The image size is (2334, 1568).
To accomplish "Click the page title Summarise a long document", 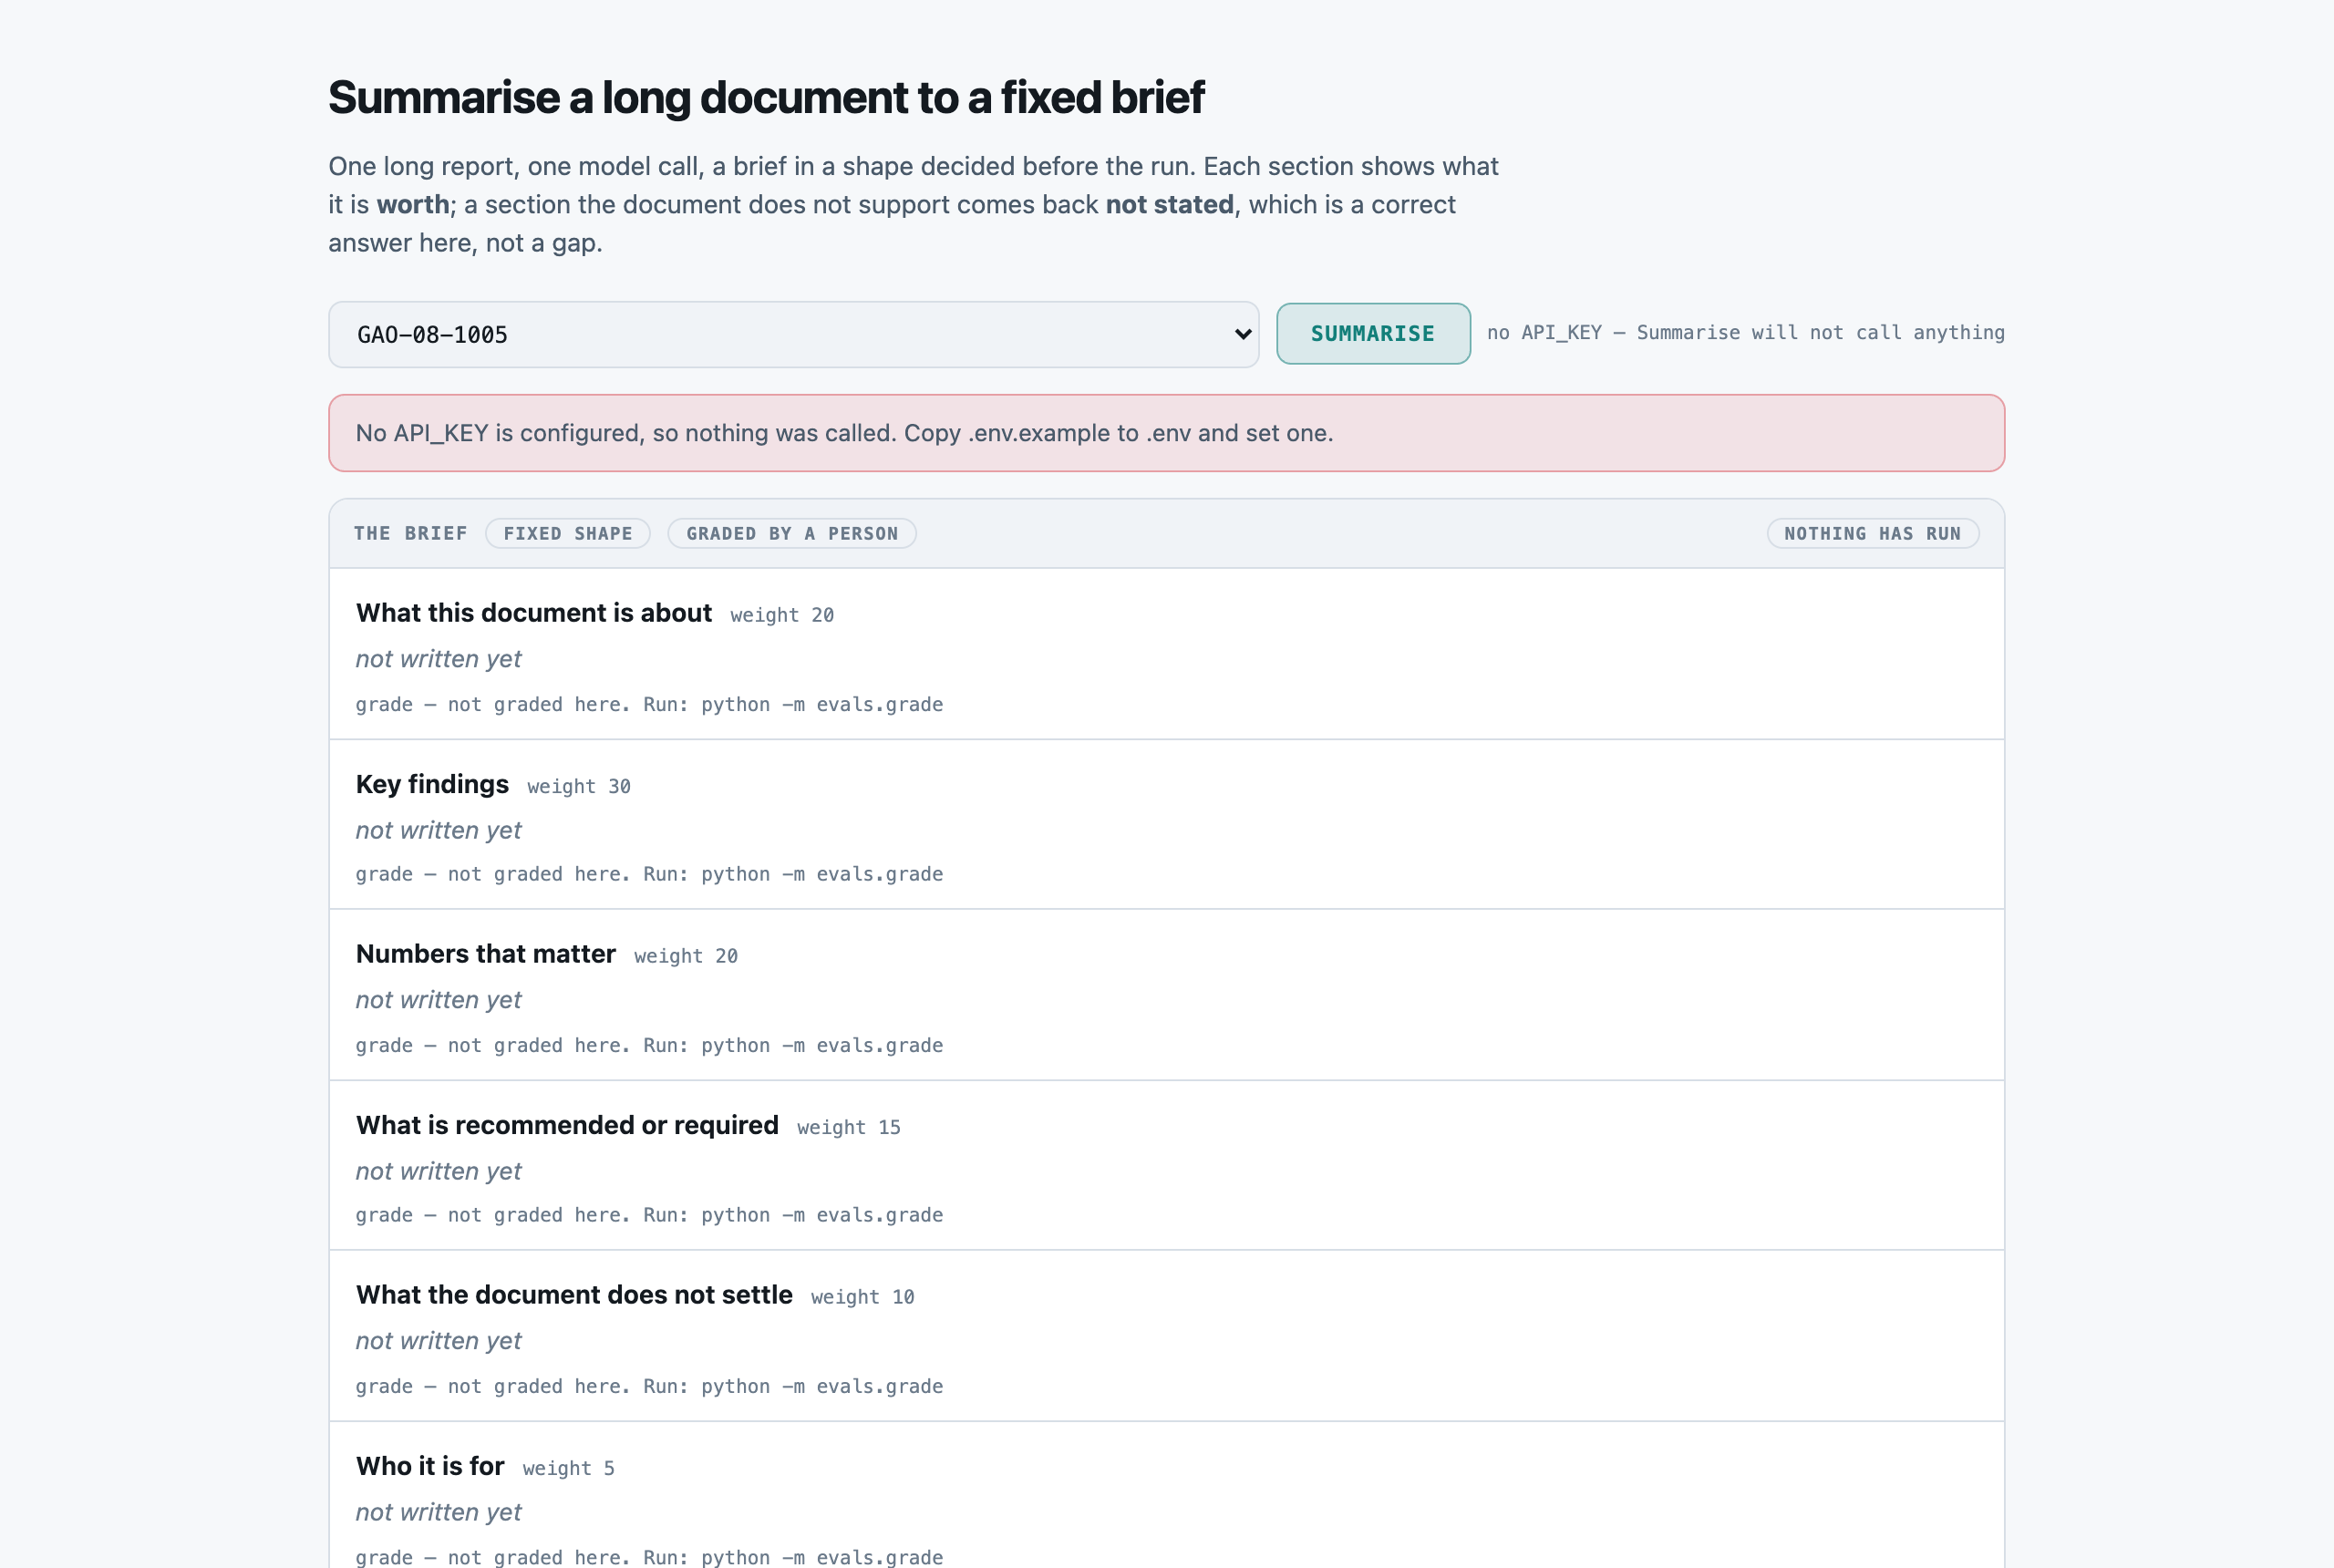I will (766, 97).
